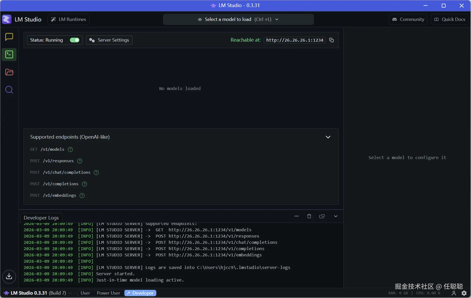Toggle the server Status Running switch
471x298 pixels.
pos(75,40)
